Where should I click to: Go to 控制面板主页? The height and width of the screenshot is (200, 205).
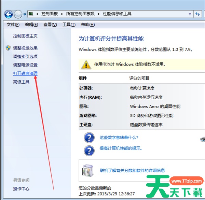pos(25,36)
